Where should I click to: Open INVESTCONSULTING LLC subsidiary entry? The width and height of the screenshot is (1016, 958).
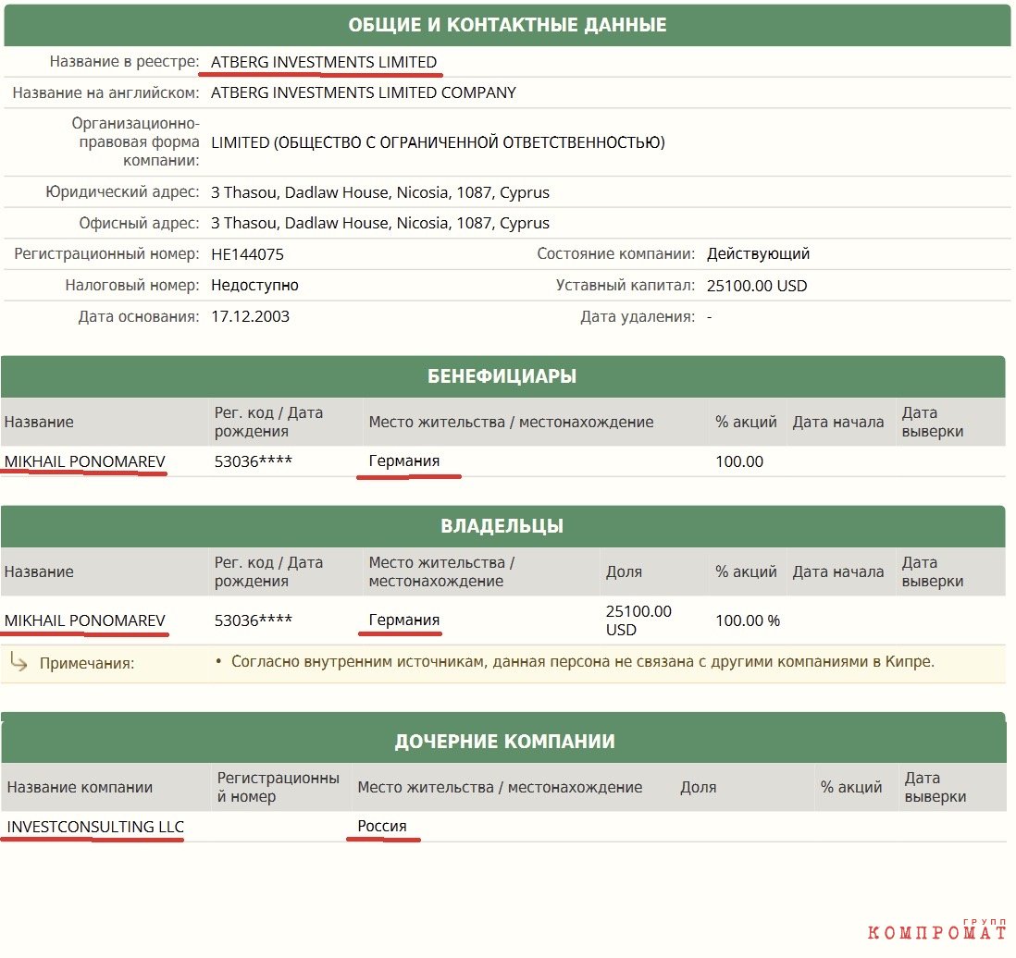[x=95, y=828]
